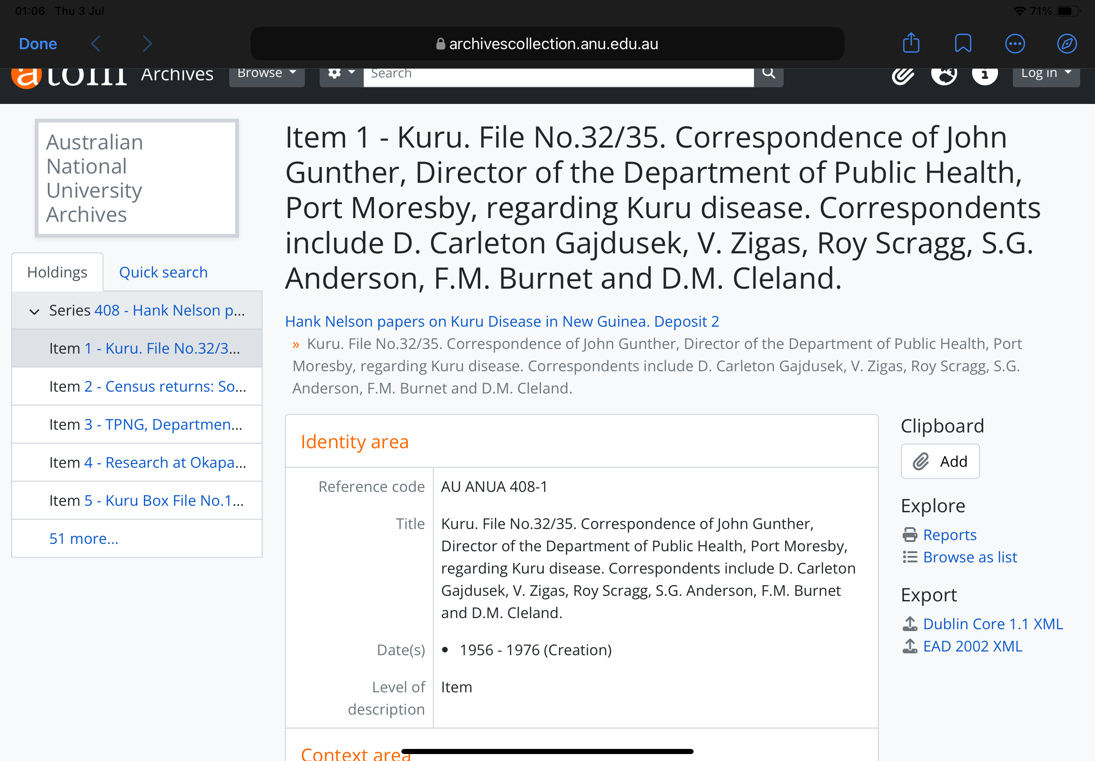Click reference code AU ANUA 408-1
The height and width of the screenshot is (761, 1095).
click(x=494, y=486)
